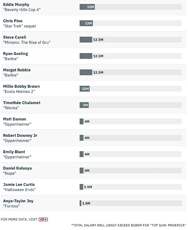The width and height of the screenshot is (188, 230).
Task: Click Chris Pine's 13M salary bar
Action: 86,23
